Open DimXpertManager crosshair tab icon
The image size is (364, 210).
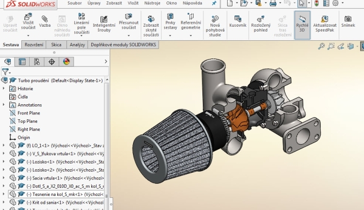pyautogui.click(x=51, y=62)
